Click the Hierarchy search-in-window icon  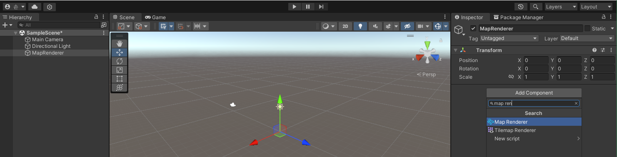104,25
